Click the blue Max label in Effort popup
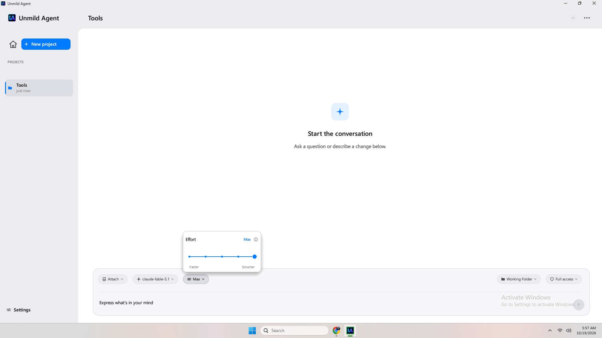 tap(247, 239)
